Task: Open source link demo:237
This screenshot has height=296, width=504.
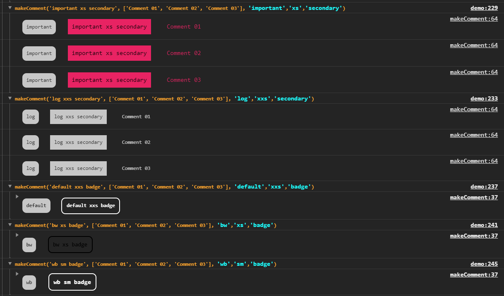Action: (x=484, y=186)
